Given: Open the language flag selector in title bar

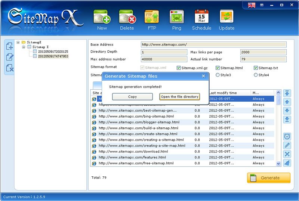Looking at the screenshot, I should point(252,5).
